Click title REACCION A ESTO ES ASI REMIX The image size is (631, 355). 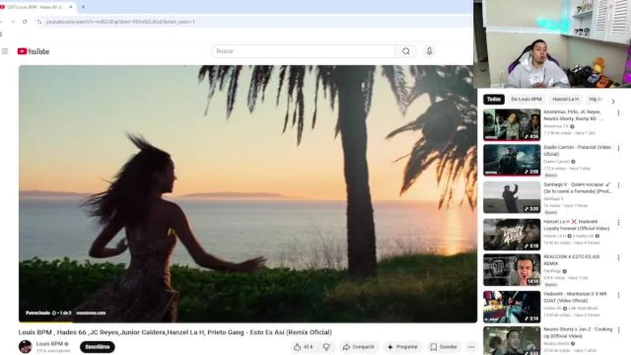click(x=572, y=260)
